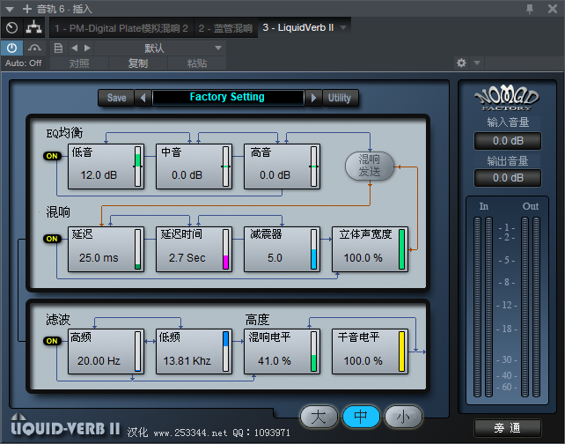Image resolution: width=565 pixels, height=444 pixels.
Task: Adjust the 延迟 pre-delay slider
Action: (137, 249)
